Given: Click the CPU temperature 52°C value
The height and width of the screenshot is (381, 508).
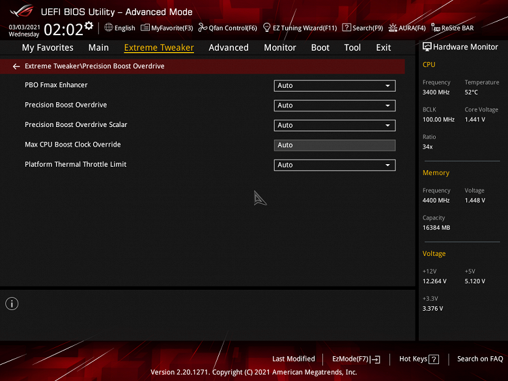Looking at the screenshot, I should 471,92.
